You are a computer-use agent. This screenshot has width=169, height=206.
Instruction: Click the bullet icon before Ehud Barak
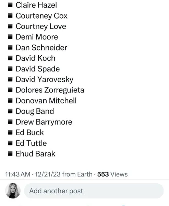pyautogui.click(x=10, y=154)
